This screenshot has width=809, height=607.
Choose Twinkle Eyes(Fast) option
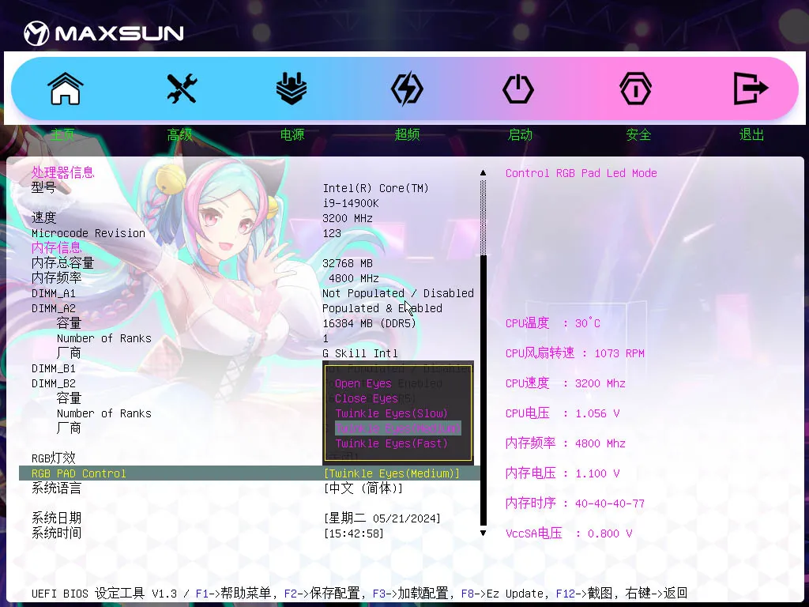tap(392, 443)
